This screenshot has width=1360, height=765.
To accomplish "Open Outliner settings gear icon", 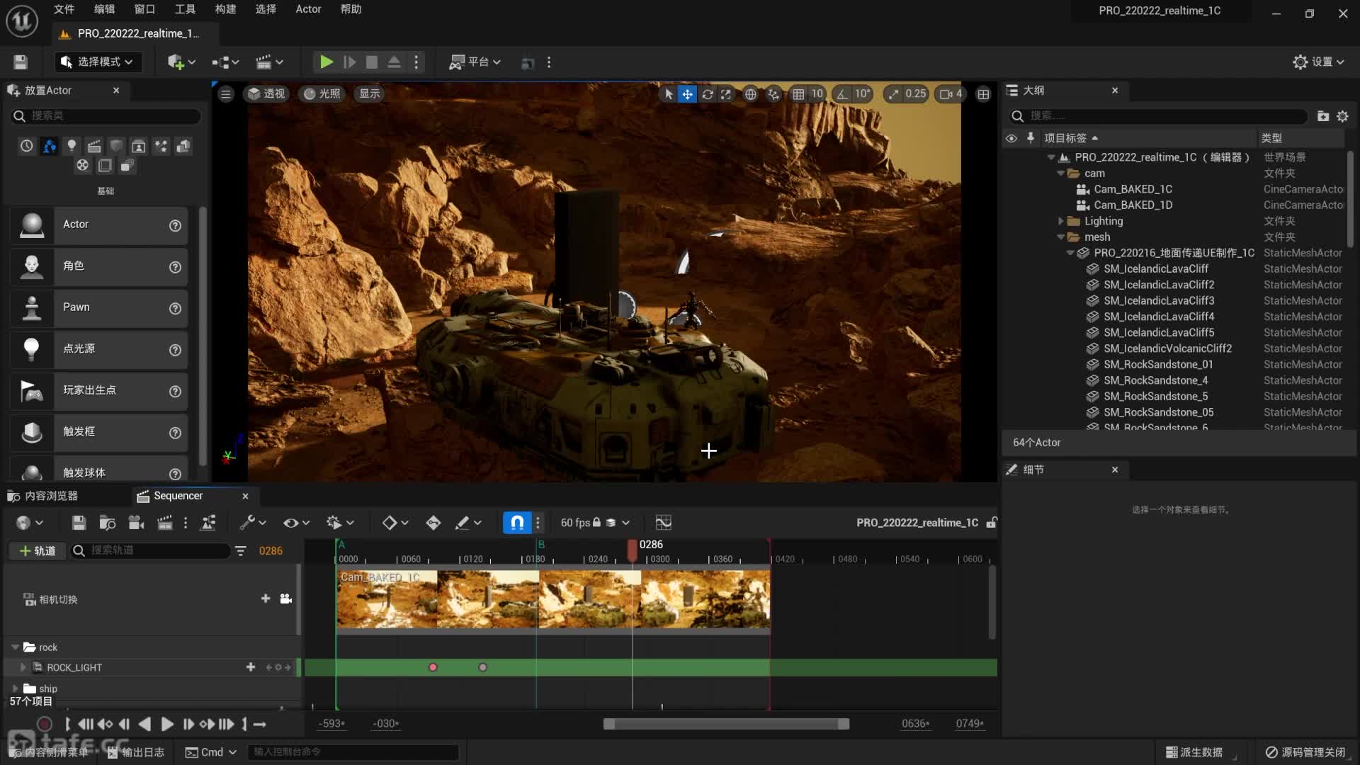I will [x=1342, y=115].
